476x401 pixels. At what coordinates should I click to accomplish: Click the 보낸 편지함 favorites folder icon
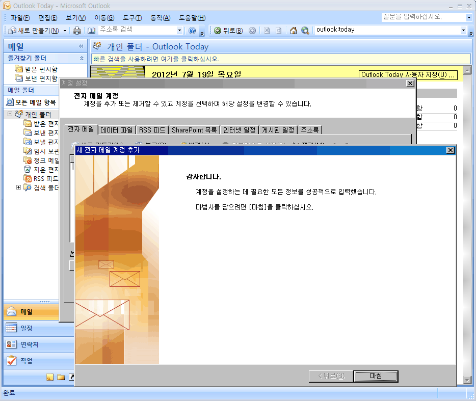(x=19, y=78)
